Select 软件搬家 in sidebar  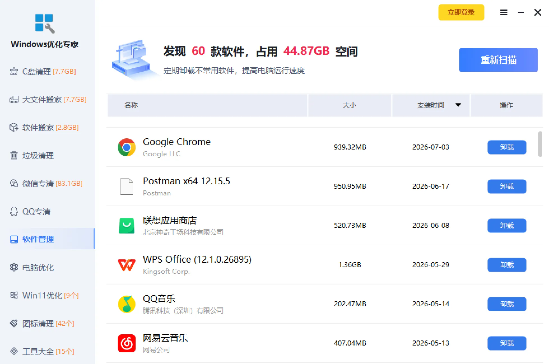(x=48, y=128)
